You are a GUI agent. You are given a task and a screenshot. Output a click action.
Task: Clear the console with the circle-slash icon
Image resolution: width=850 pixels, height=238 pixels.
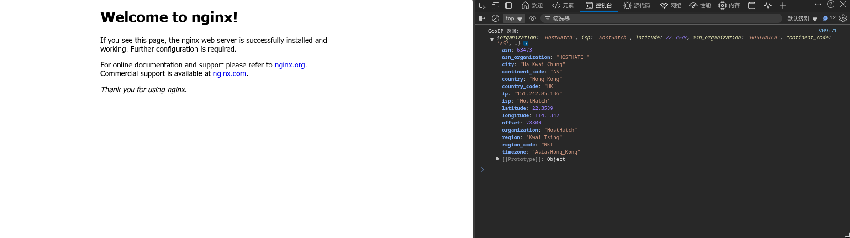tap(496, 18)
